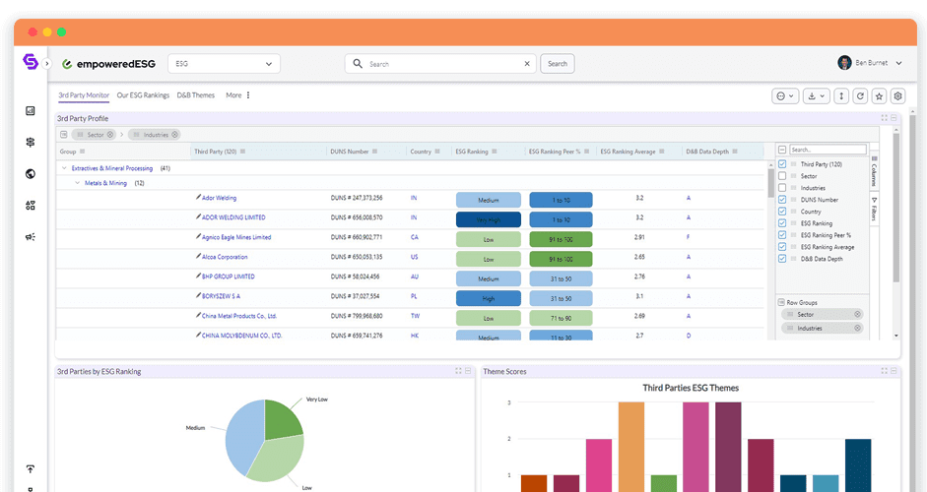Image resolution: width=927 pixels, height=492 pixels.
Task: Click the High ESG ranking badge for BORYSZEW
Action: point(489,298)
